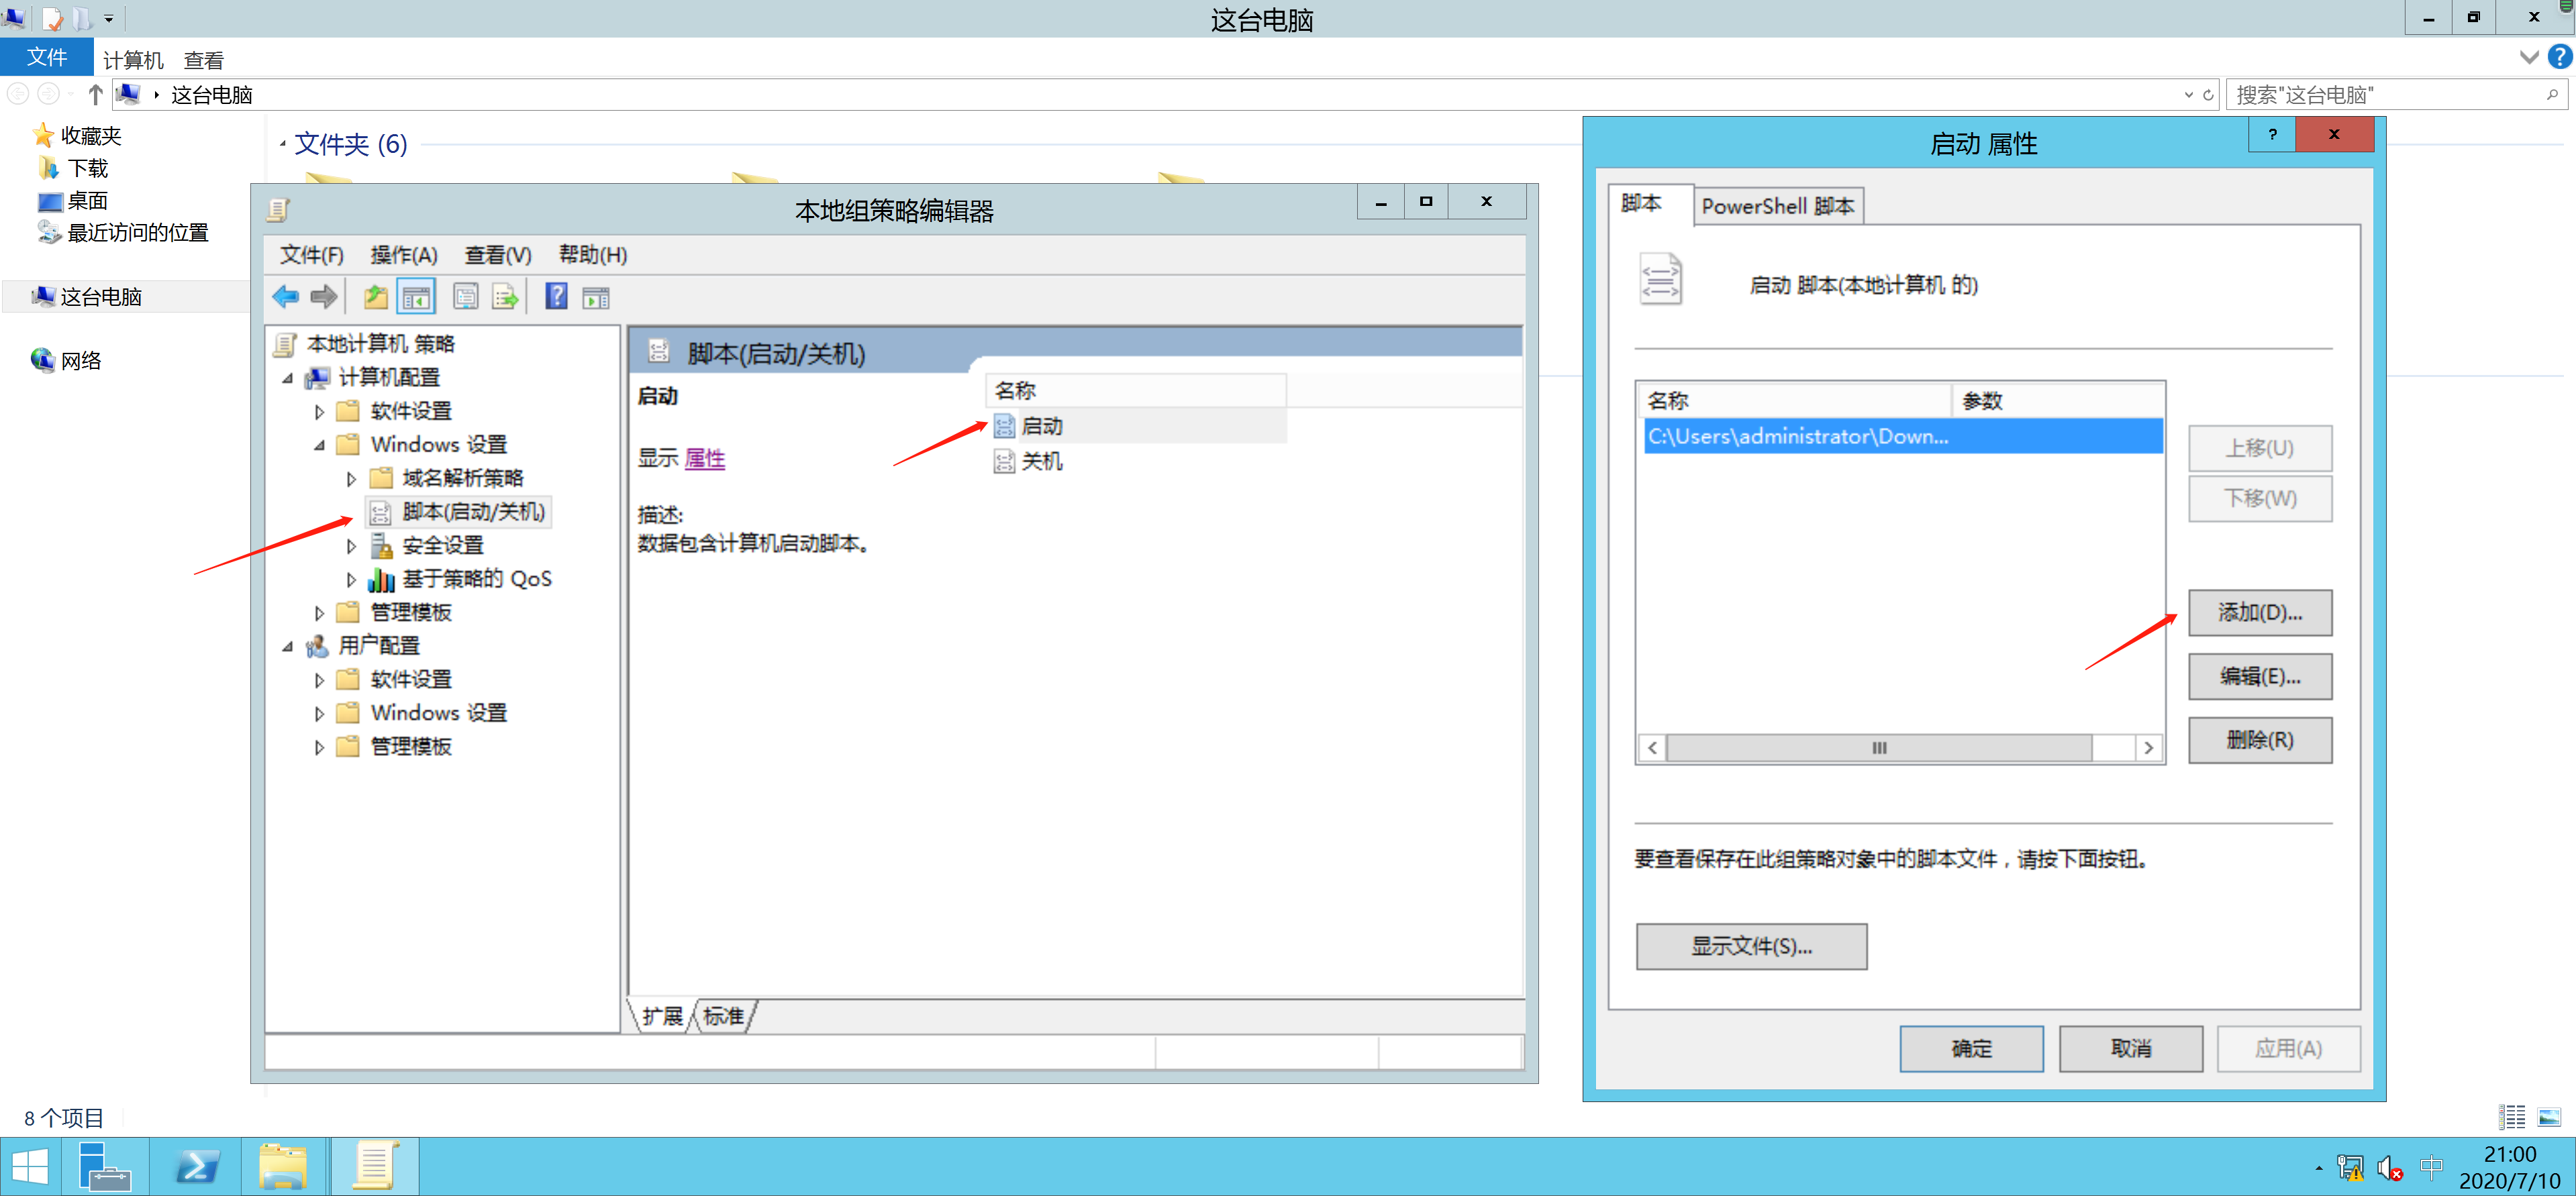The image size is (2576, 1196).
Task: Select the 关机 script item
Action: [x=1041, y=461]
